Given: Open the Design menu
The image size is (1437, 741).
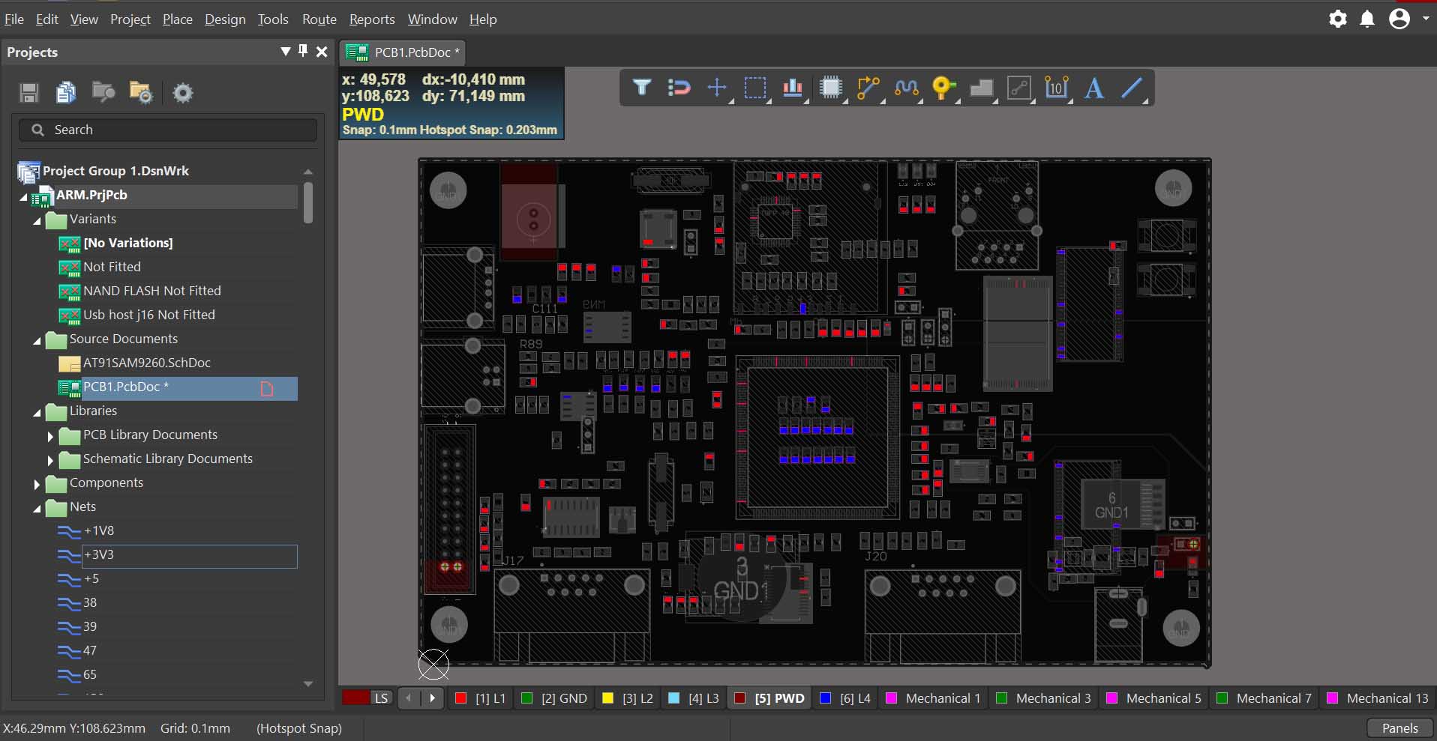Looking at the screenshot, I should click(225, 19).
